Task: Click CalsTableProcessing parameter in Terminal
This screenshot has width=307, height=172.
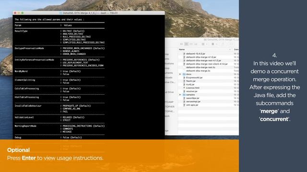Action: 27,88
